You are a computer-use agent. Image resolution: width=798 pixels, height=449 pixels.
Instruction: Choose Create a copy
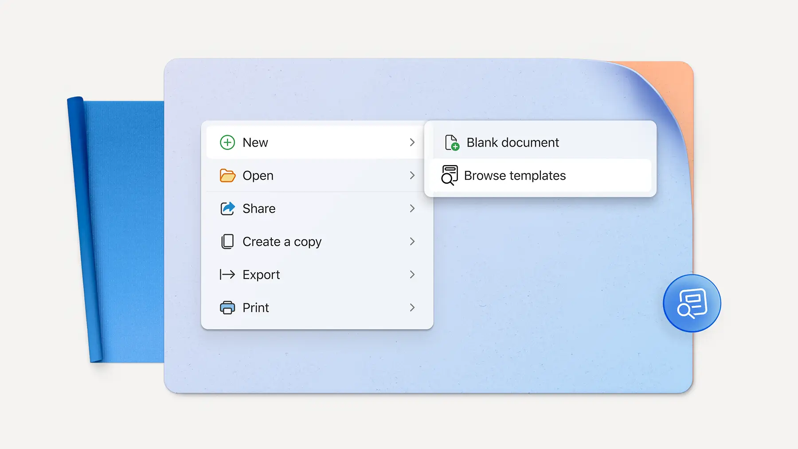point(282,241)
